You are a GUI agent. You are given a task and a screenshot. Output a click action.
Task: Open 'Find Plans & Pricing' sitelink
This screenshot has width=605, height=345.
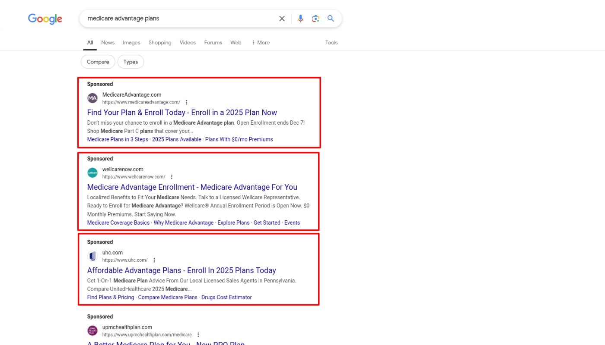click(x=111, y=297)
